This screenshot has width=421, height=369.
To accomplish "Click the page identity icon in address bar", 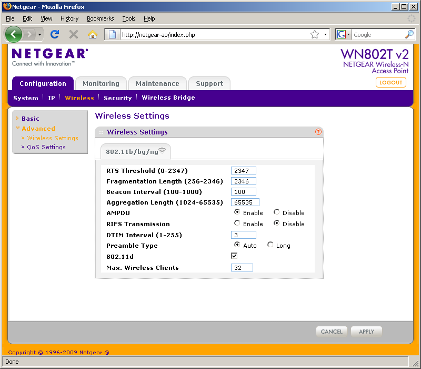I will (112, 34).
